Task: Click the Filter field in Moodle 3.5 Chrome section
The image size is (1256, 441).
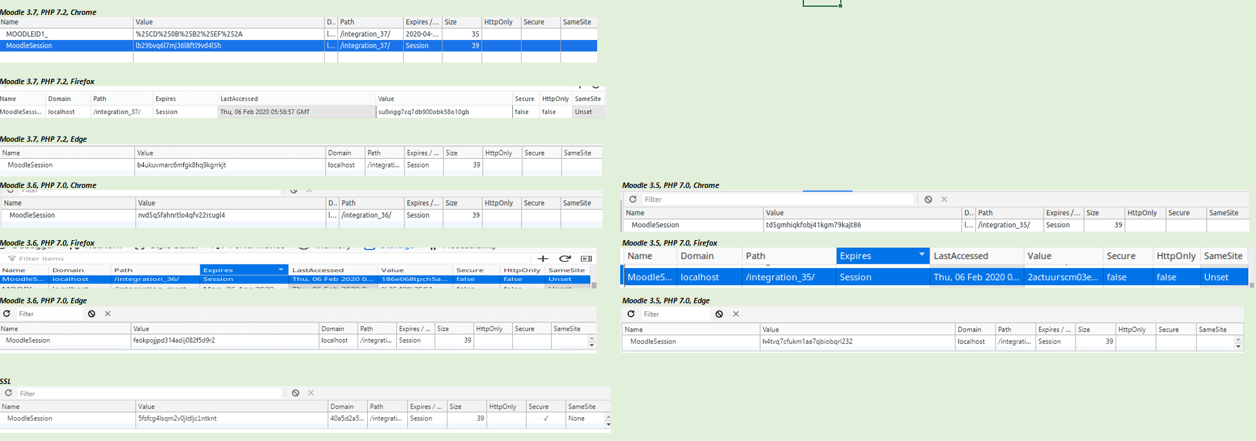Action: pyautogui.click(x=778, y=199)
